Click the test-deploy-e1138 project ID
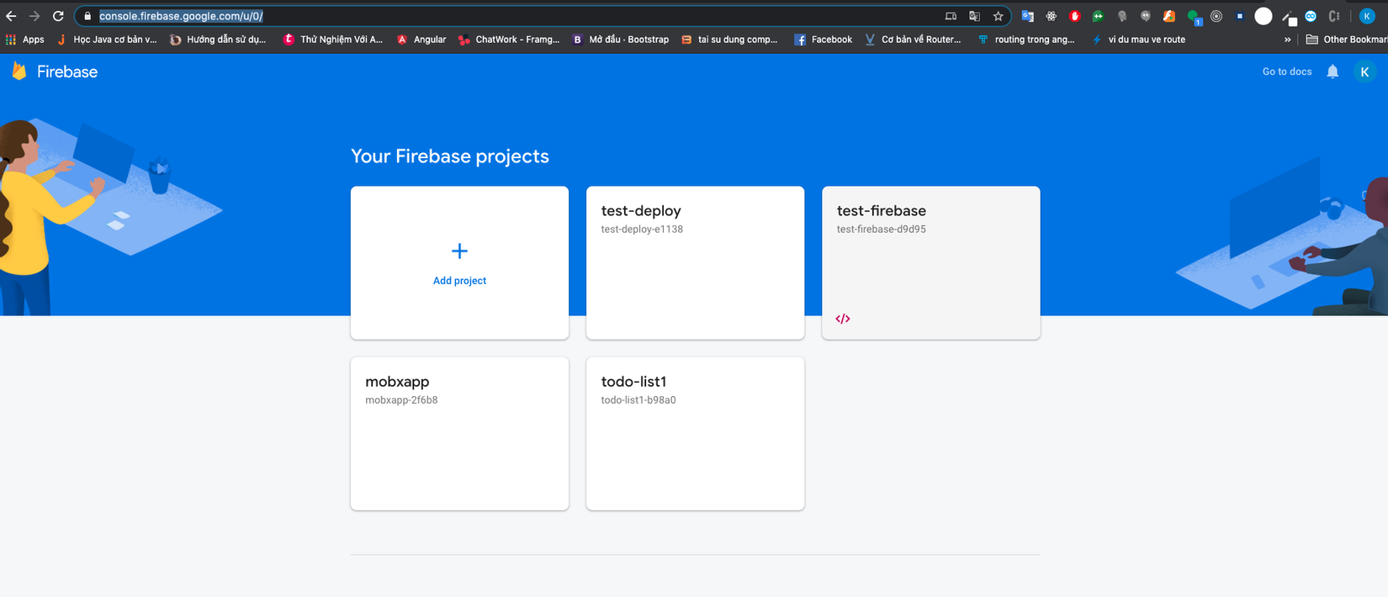The image size is (1388, 597). tap(642, 230)
